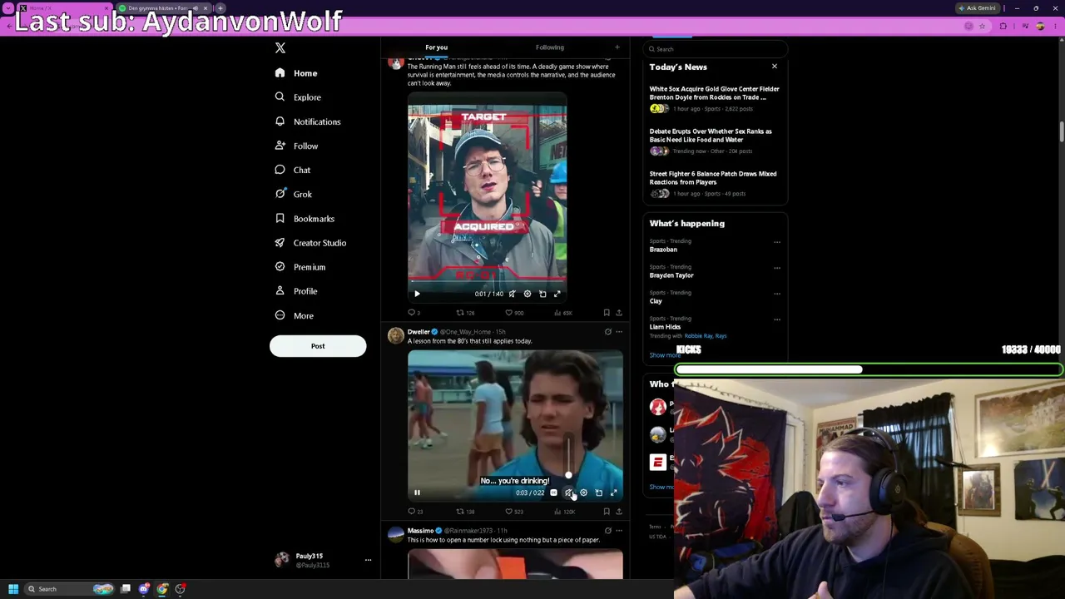The width and height of the screenshot is (1065, 599).
Task: Share Dweller's post
Action: (618, 512)
